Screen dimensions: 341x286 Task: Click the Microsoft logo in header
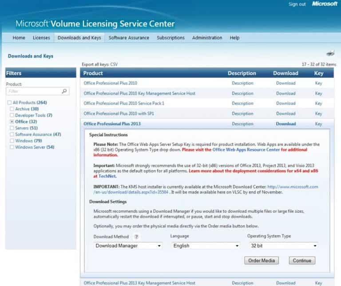[325, 4]
